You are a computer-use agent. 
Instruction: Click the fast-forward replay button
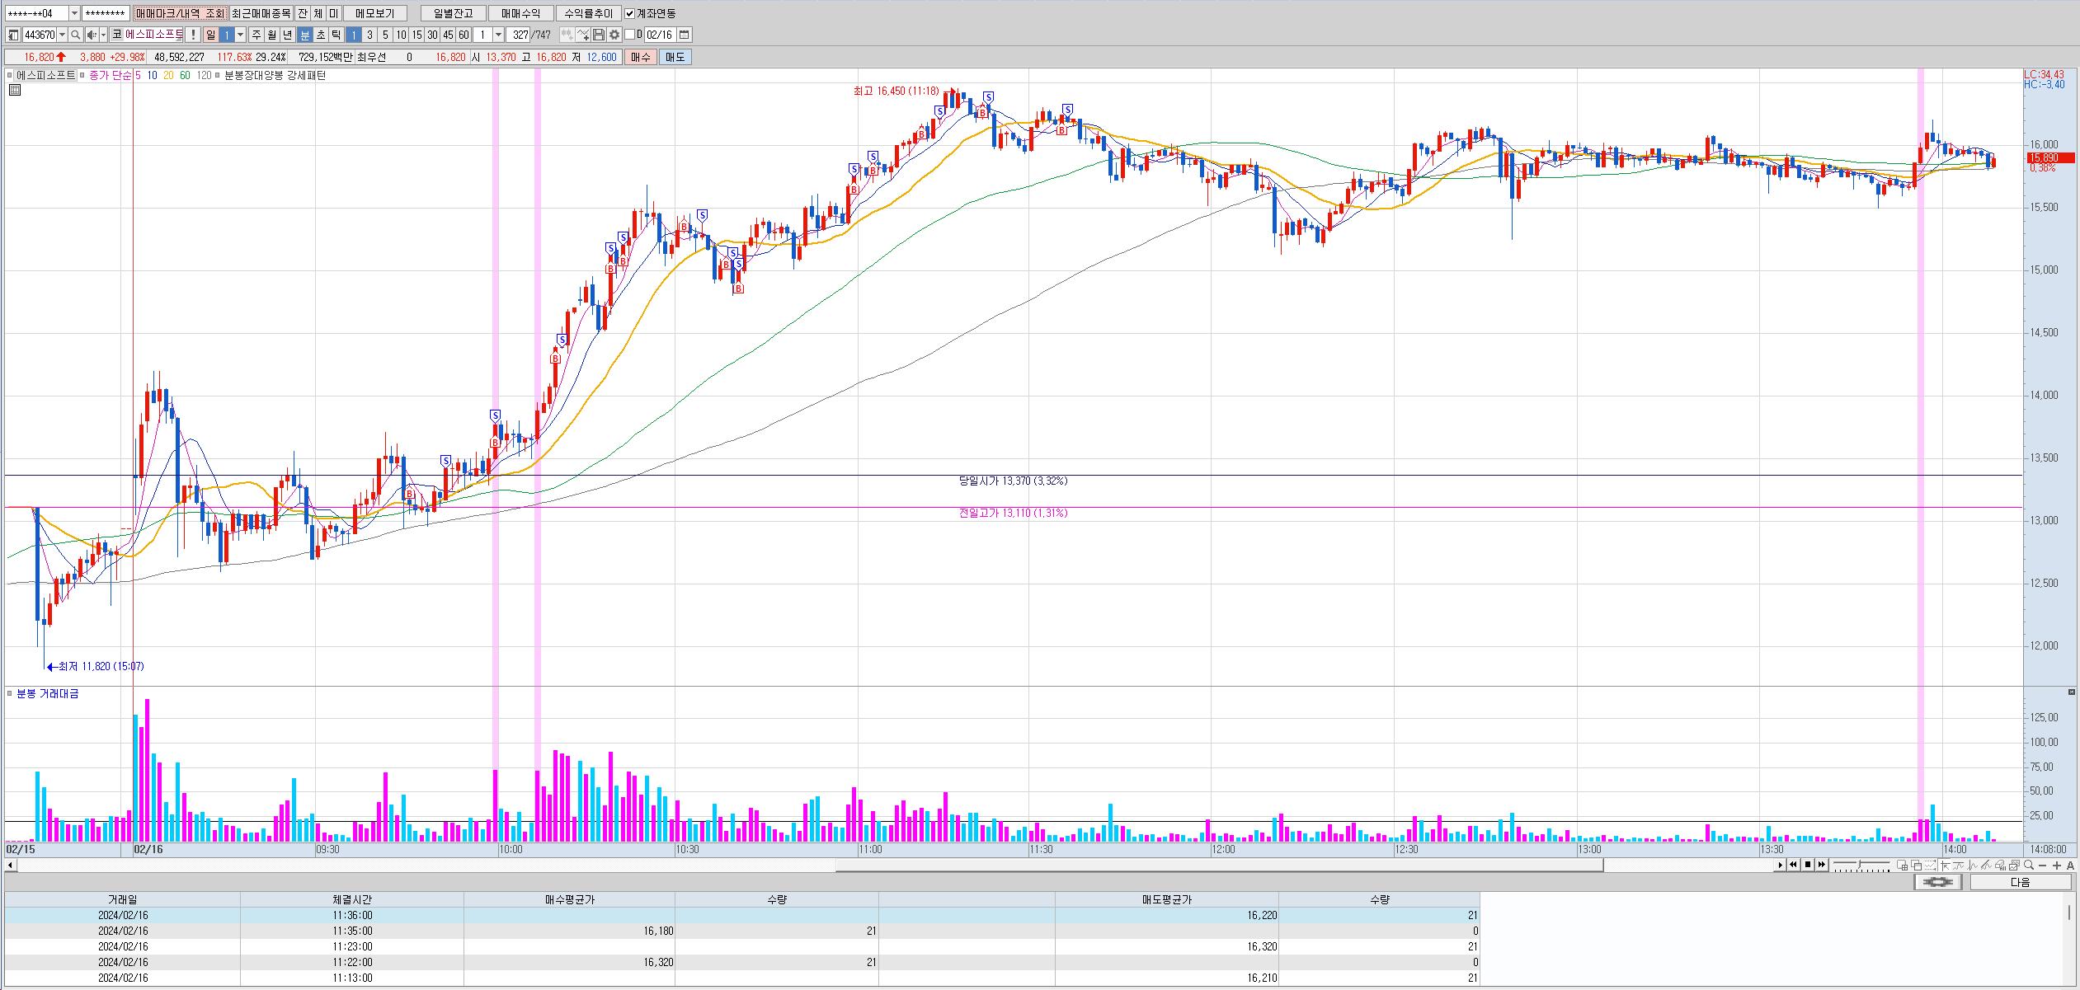[1821, 865]
